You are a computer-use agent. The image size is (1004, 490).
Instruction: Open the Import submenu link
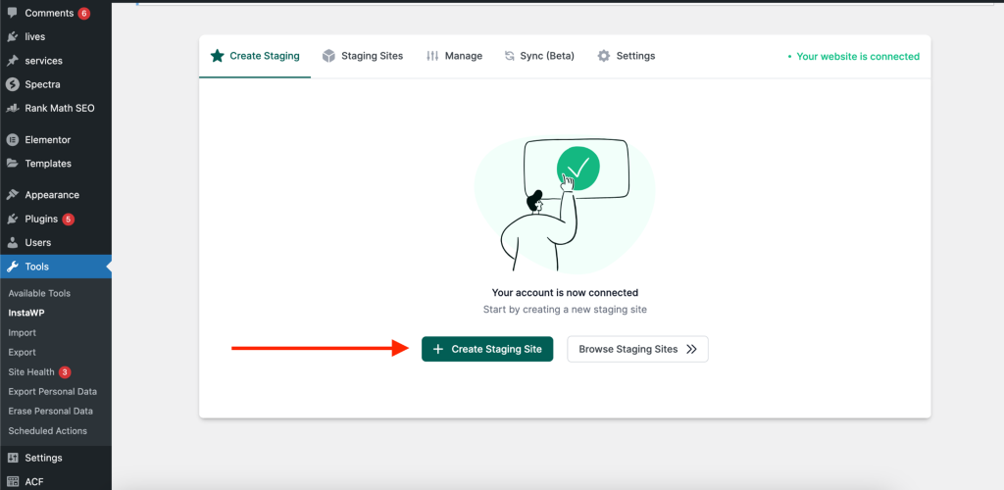click(x=22, y=332)
